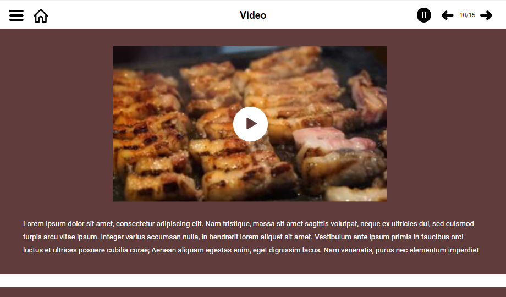
Task: Click the white divider strip below the text
Action: [x=253, y=280]
